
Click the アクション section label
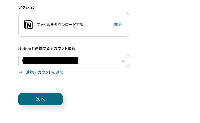(x=27, y=7)
